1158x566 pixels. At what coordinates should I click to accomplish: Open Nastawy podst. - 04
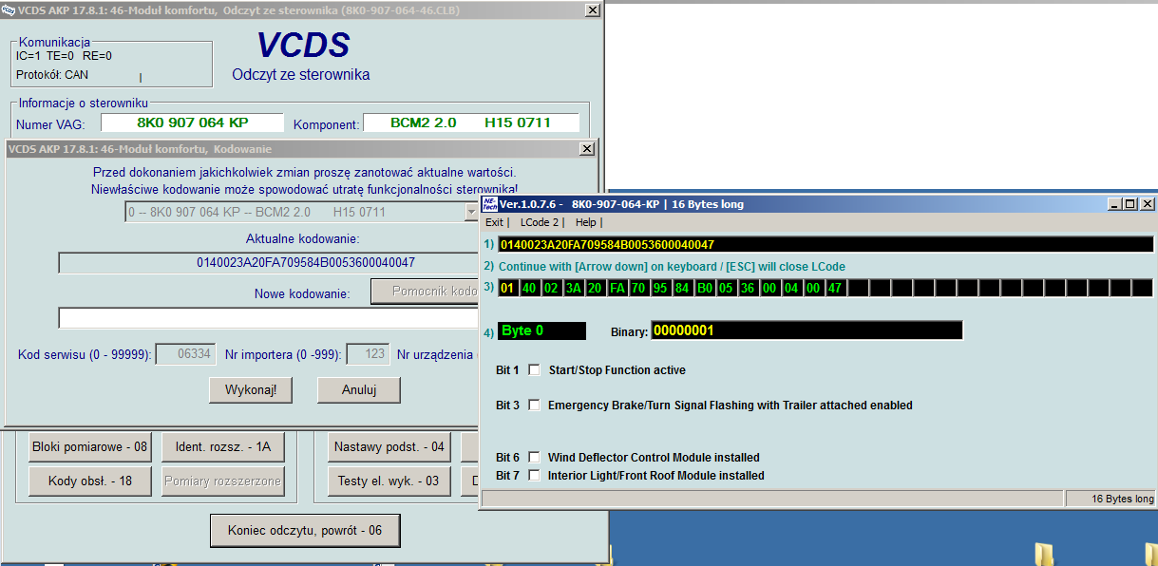(x=389, y=446)
